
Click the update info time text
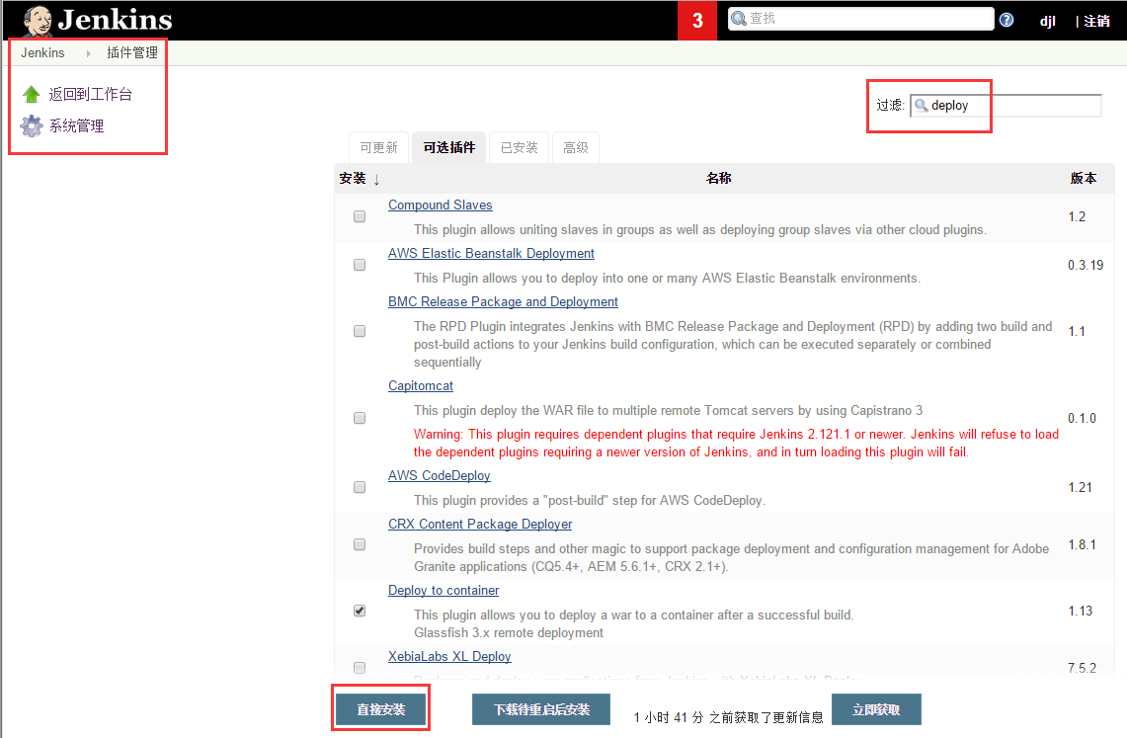[728, 717]
